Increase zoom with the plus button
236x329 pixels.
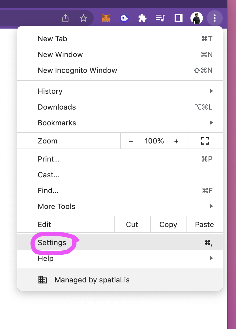176,141
